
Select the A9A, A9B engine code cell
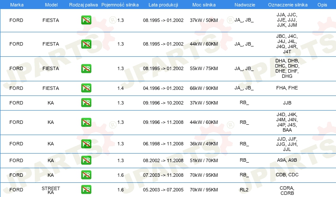click(287, 160)
